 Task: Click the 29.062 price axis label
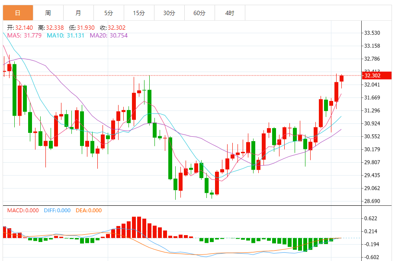[372, 188]
